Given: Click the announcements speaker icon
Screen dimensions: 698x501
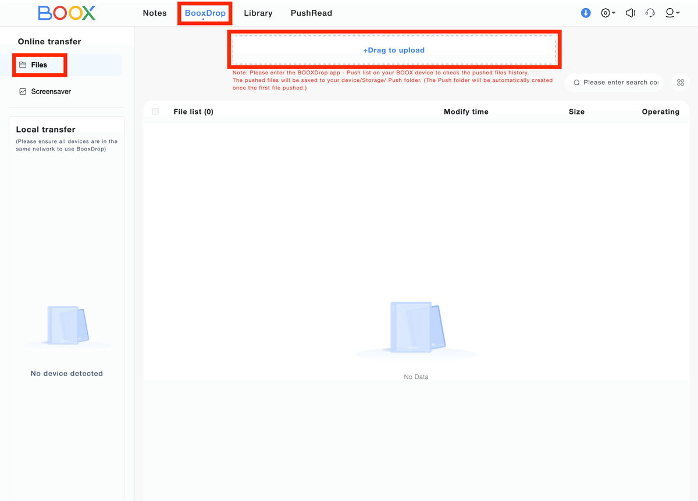Looking at the screenshot, I should click(x=630, y=13).
